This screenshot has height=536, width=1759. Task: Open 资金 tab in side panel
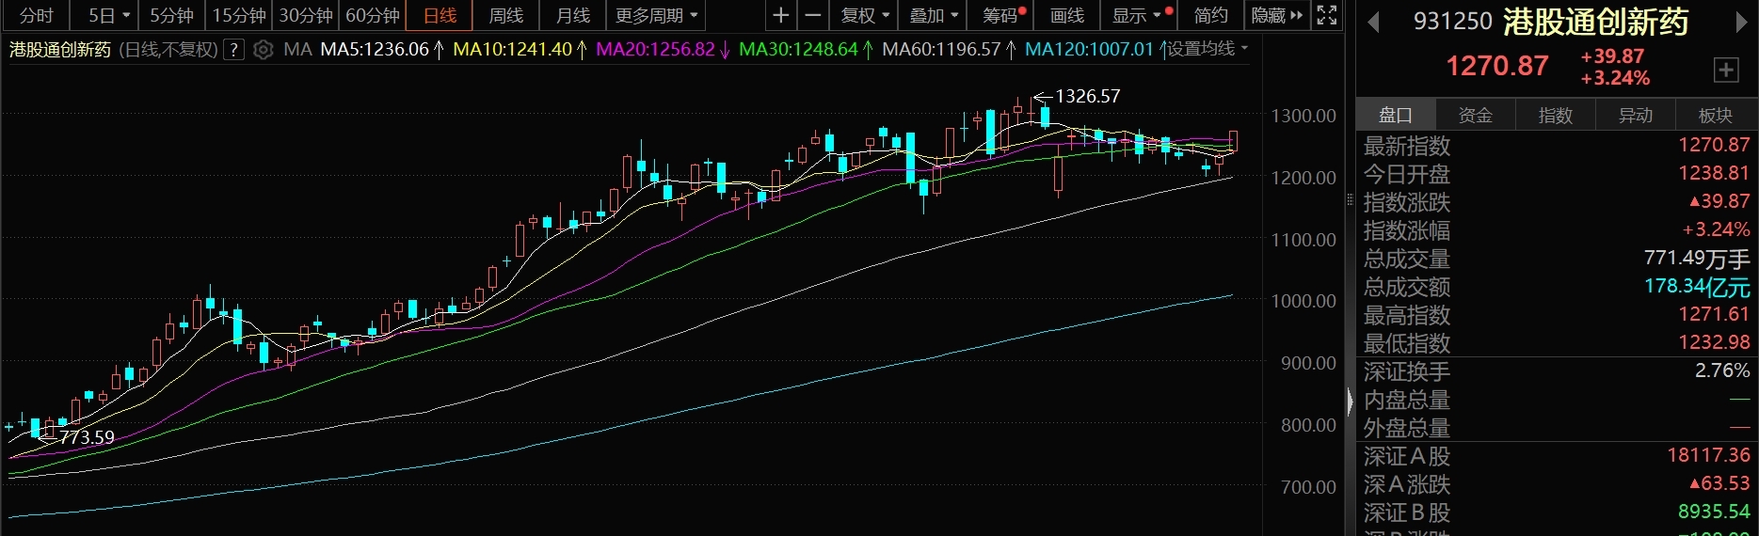click(x=1476, y=115)
